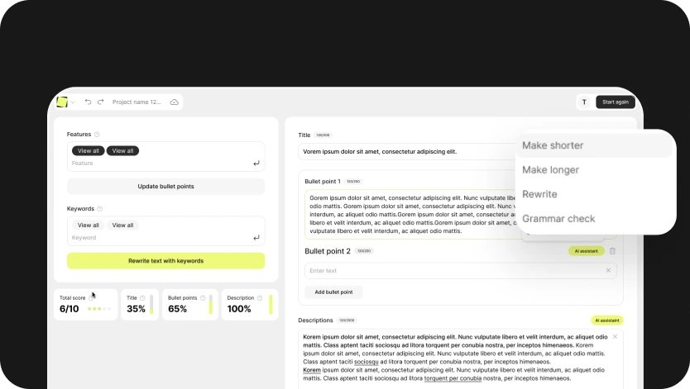Click the undo arrow icon
The image size is (690, 389).
(x=88, y=102)
